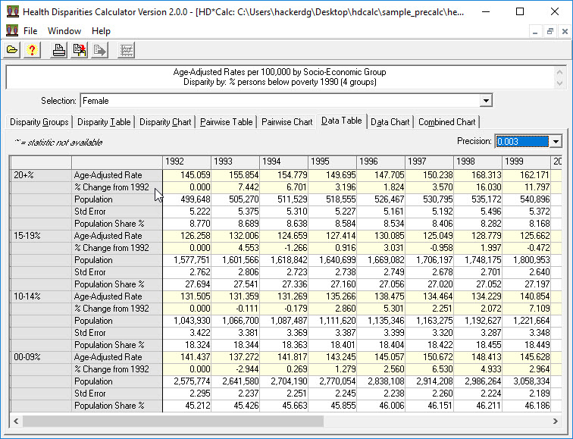Screen dimensions: 573x439
Task: Open the File menu
Action: pos(30,31)
